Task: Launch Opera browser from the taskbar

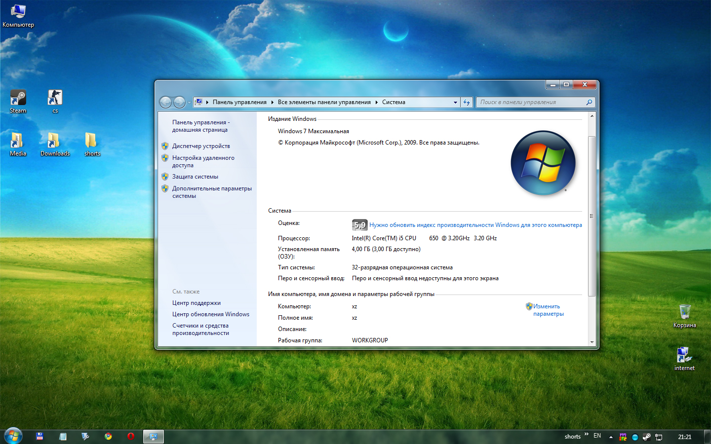Action: [131, 436]
